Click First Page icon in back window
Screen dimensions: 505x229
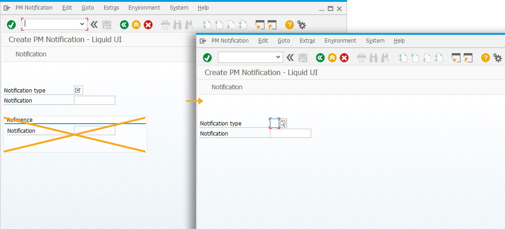(x=207, y=25)
